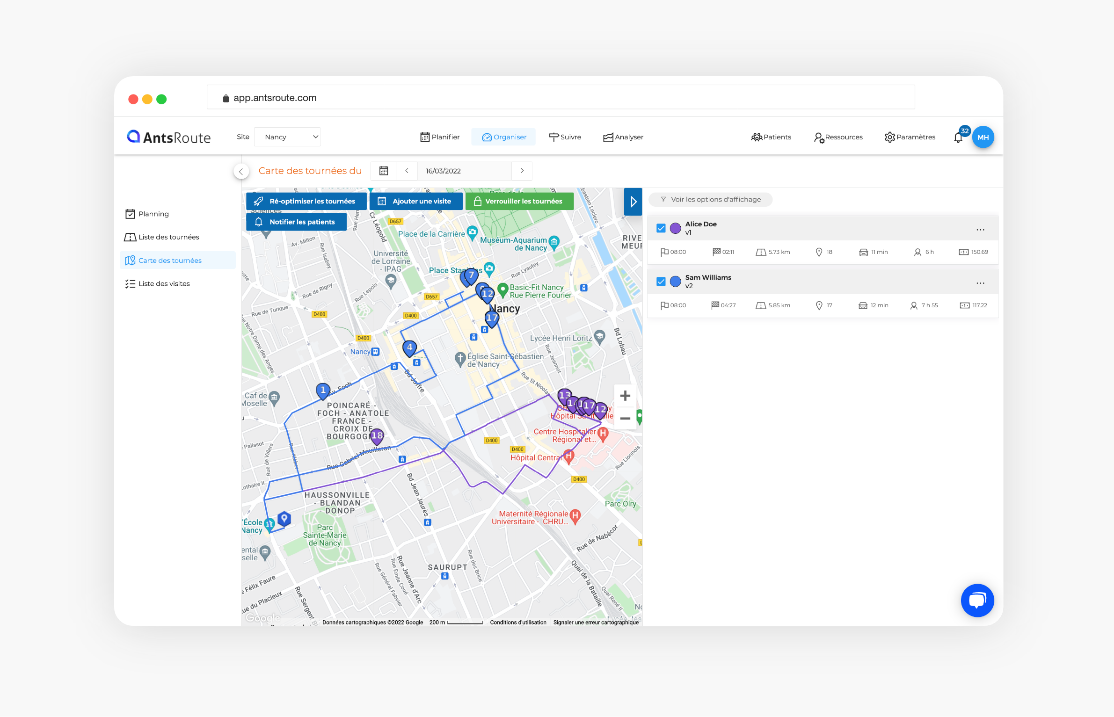Image resolution: width=1114 pixels, height=717 pixels.
Task: Click Alice Doe distance road icon
Action: click(761, 252)
